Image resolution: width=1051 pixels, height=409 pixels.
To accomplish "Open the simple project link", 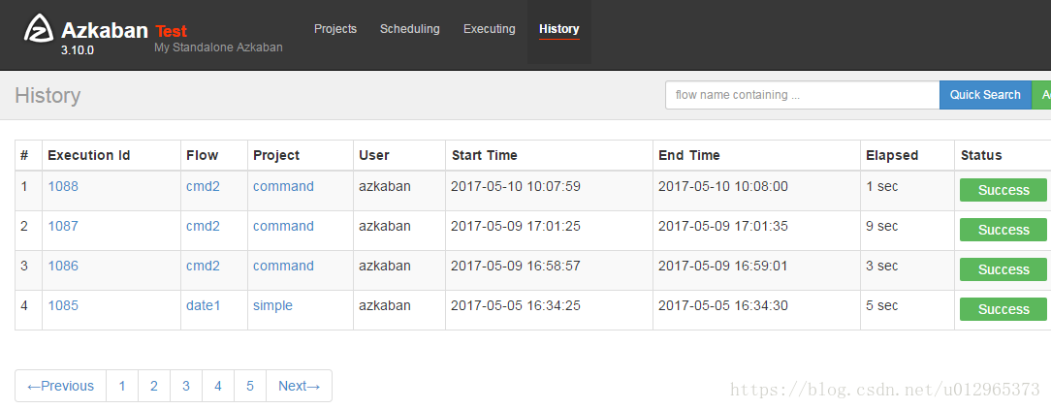I will click(272, 305).
